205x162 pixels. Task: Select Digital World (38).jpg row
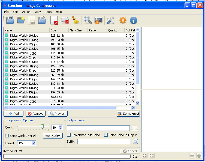point(70,66)
